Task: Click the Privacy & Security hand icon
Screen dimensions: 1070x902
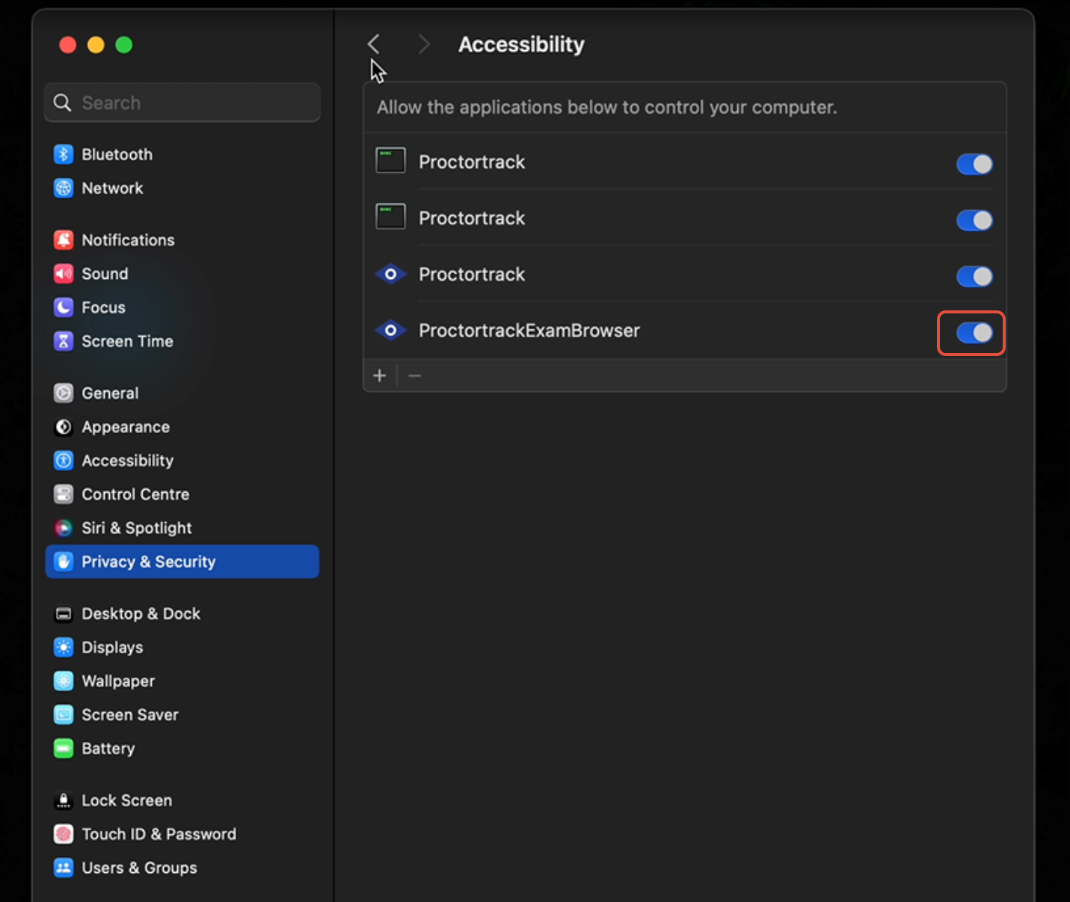Action: click(64, 561)
